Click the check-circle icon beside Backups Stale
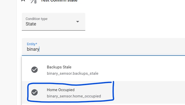 35,70
